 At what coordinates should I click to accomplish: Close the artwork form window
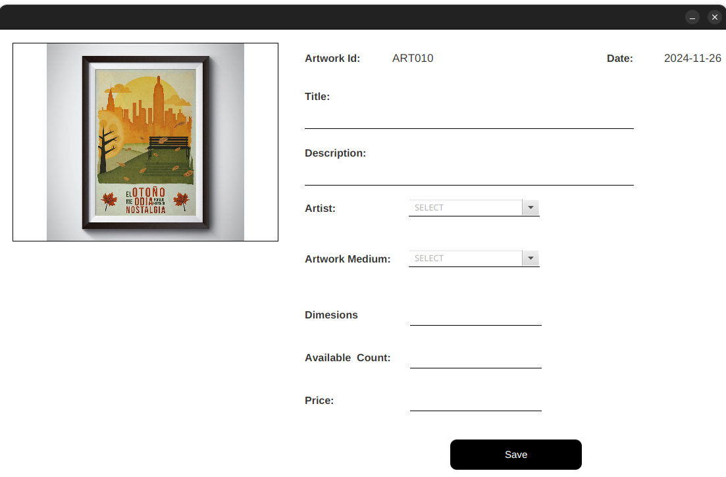click(x=714, y=18)
